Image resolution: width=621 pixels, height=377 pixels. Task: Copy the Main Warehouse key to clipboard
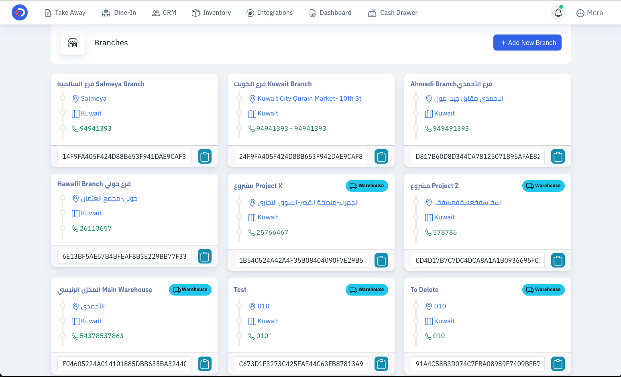pyautogui.click(x=205, y=364)
